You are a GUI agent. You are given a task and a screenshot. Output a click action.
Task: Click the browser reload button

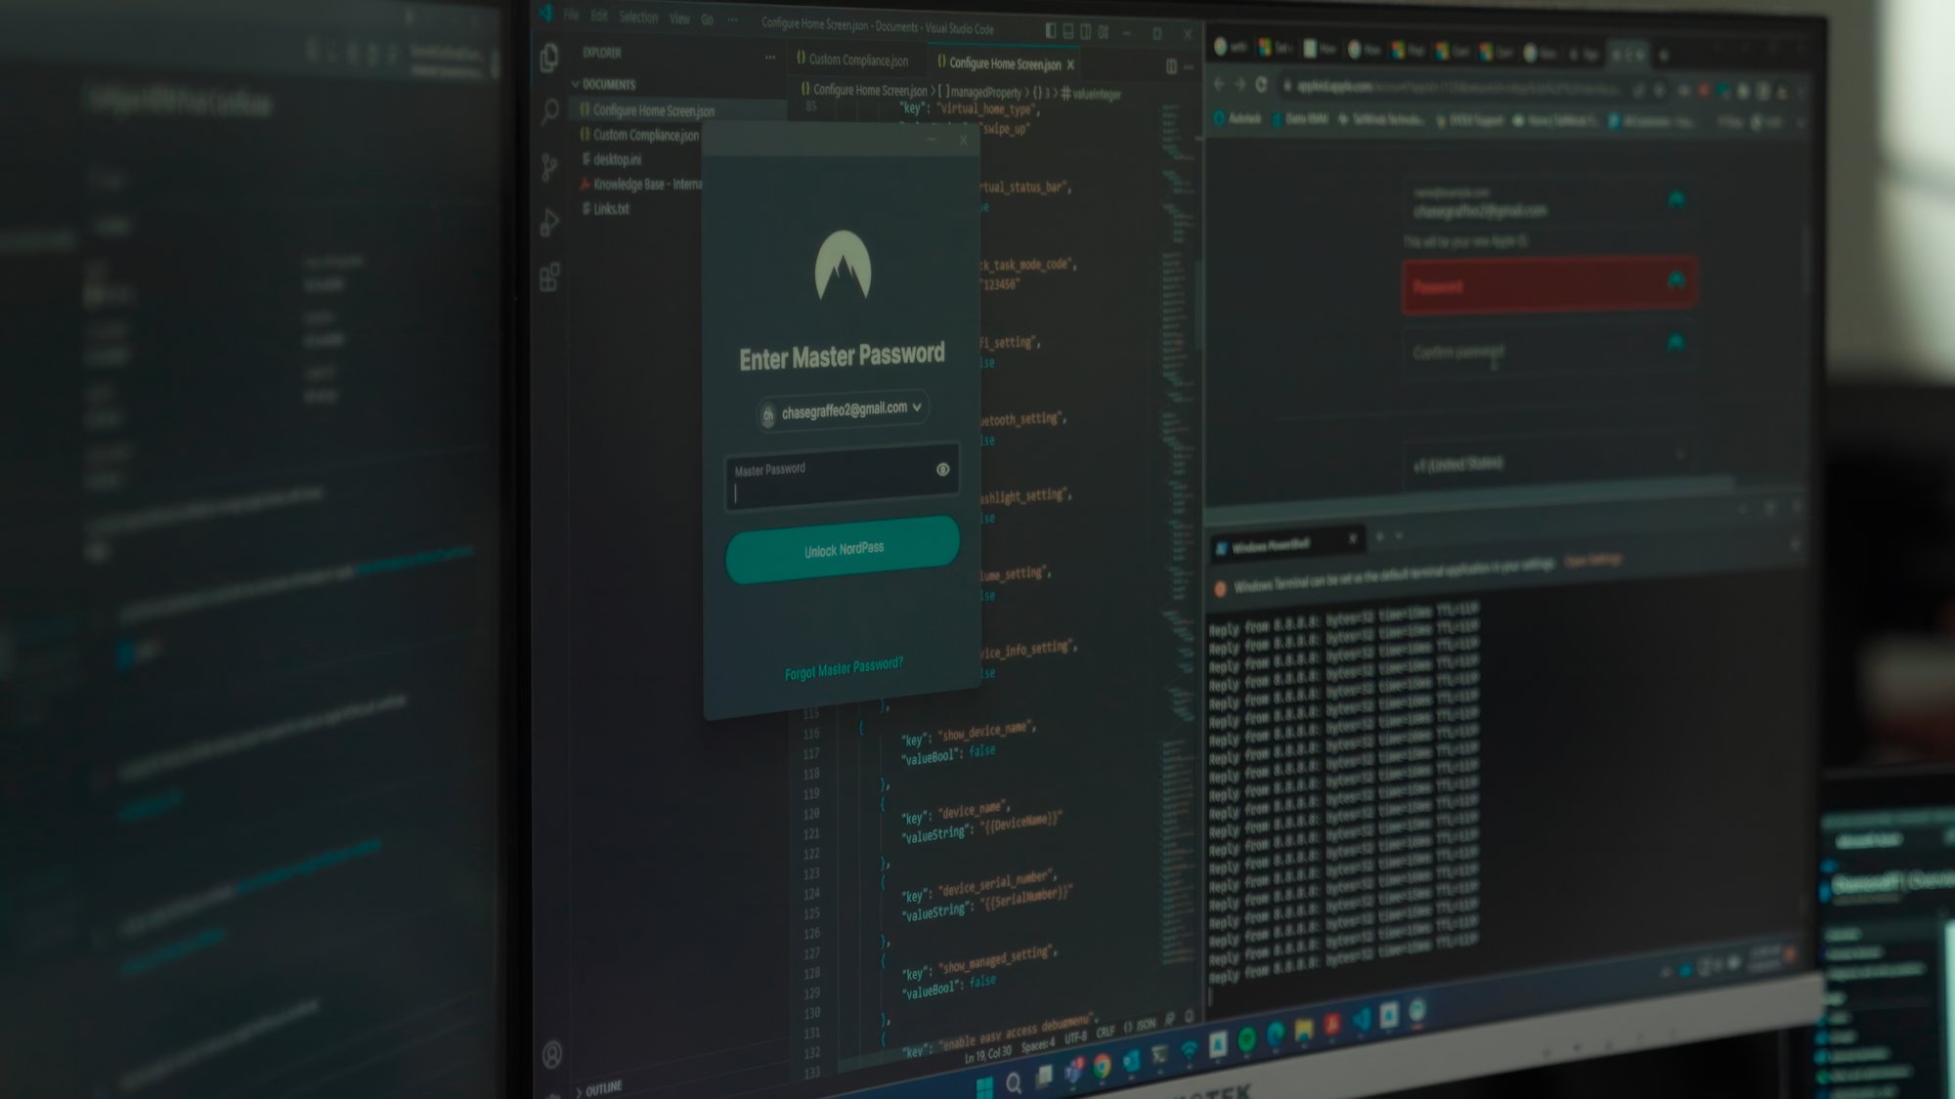pos(1261,85)
